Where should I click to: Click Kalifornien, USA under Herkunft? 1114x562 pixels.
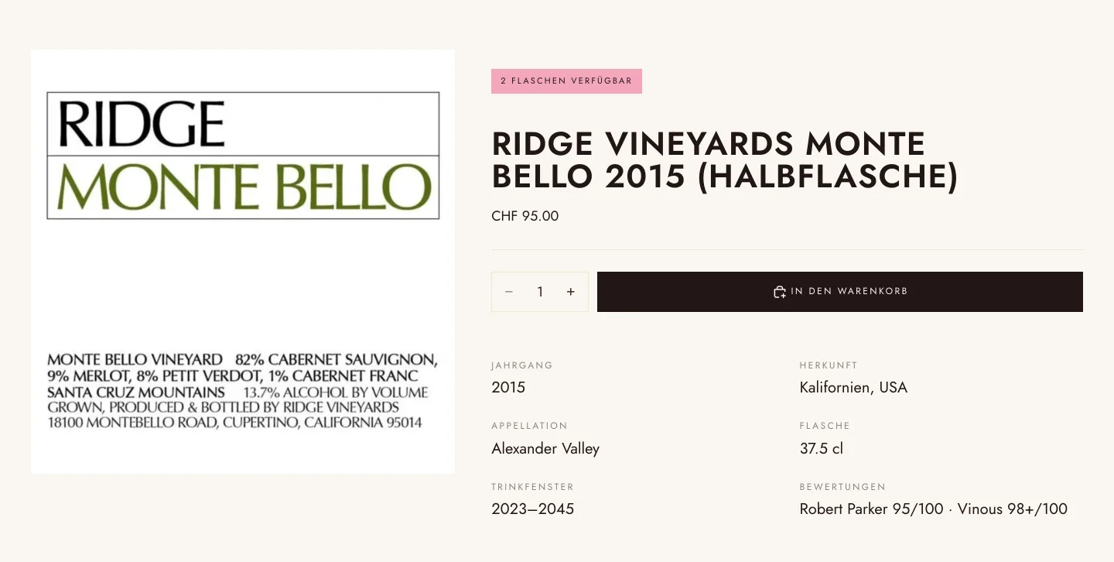click(853, 387)
